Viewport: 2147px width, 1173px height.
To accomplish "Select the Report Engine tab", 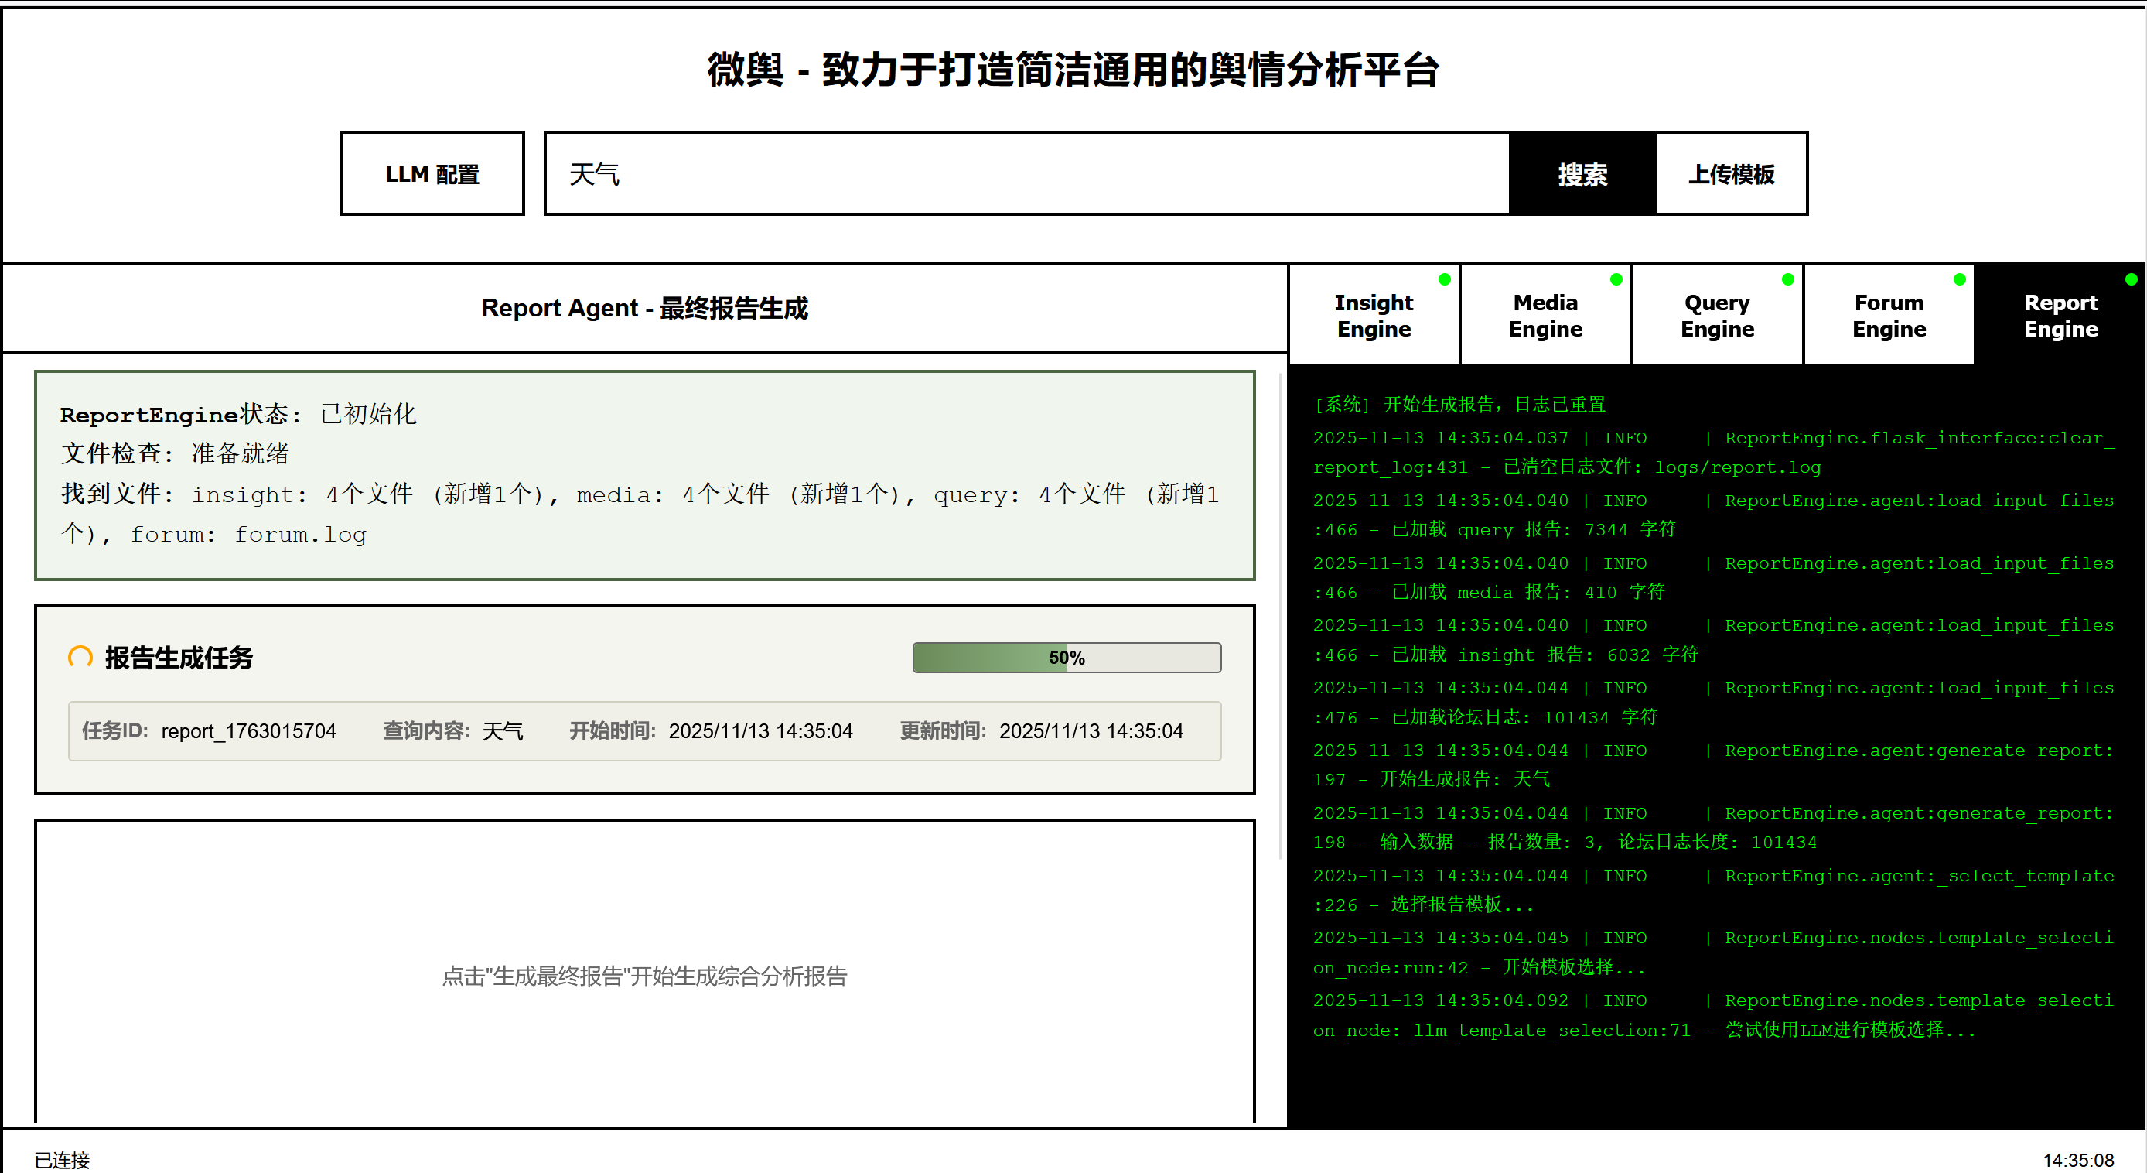I will [x=2060, y=315].
